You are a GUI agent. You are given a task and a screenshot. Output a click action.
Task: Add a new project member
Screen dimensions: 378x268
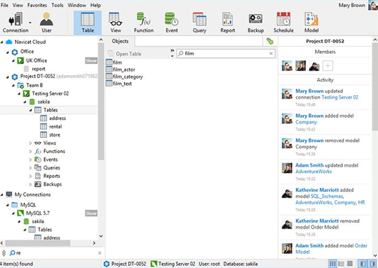tap(327, 66)
